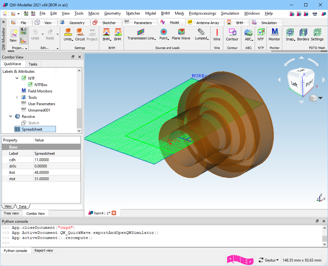Open the Circuit settings tool
This screenshot has width=328, height=266.
point(80,35)
